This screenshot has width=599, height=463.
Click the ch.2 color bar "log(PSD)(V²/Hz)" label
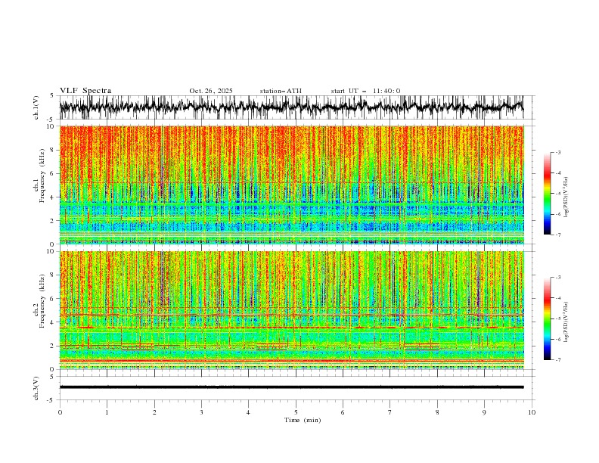566,322
